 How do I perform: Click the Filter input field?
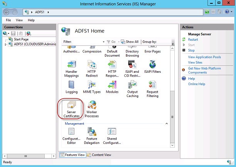point(87,42)
